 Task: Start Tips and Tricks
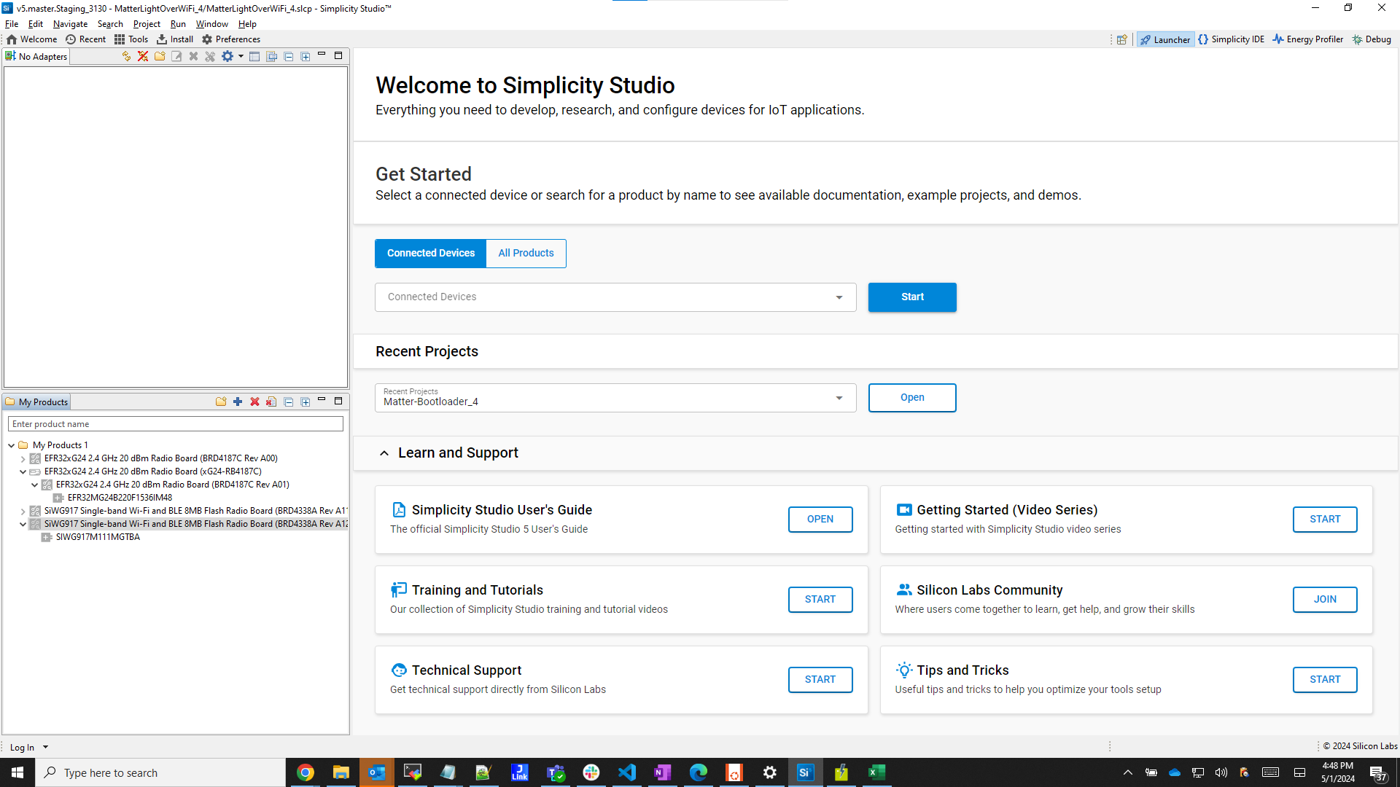[1325, 679]
